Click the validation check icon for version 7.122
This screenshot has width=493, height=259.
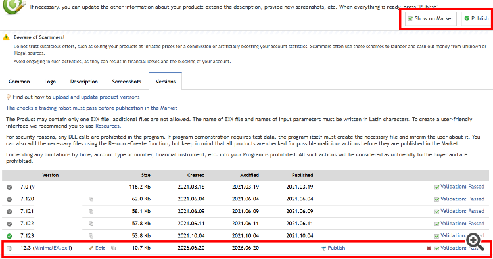(436, 224)
